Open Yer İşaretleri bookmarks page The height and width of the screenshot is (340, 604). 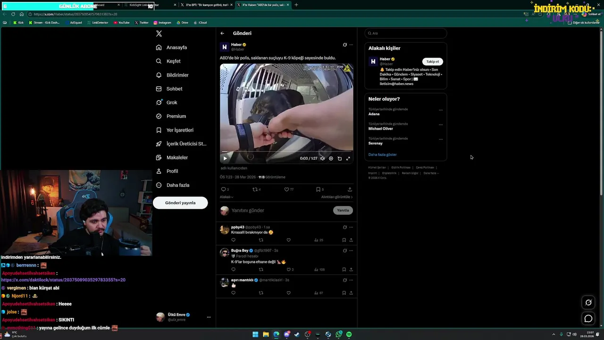coord(175,130)
